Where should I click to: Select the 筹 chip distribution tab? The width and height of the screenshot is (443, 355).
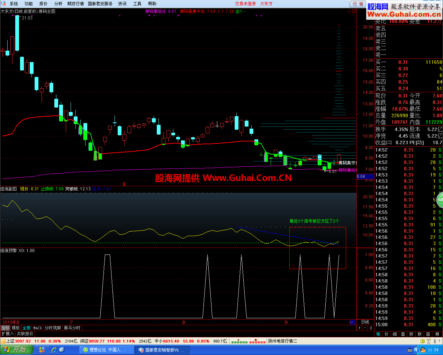(437, 334)
